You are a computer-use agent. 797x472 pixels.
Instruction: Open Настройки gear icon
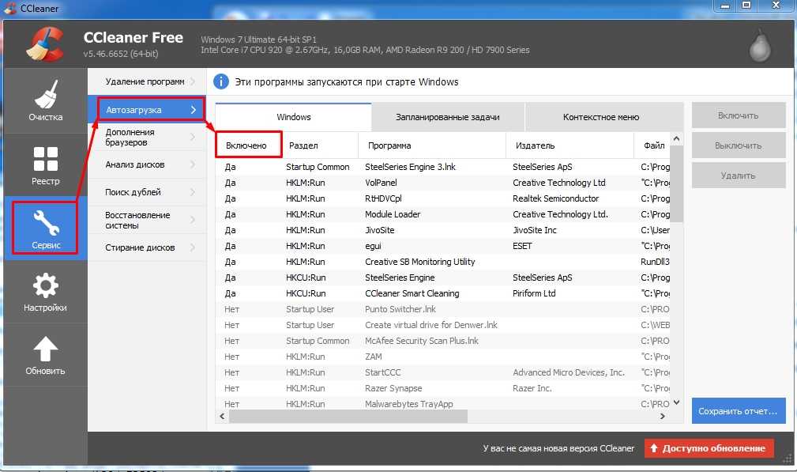coord(45,285)
